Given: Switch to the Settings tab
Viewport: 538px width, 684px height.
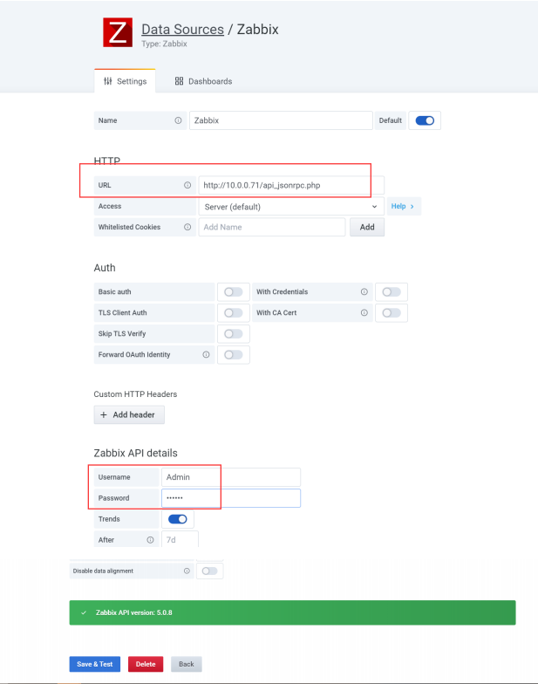Looking at the screenshot, I should pos(126,81).
